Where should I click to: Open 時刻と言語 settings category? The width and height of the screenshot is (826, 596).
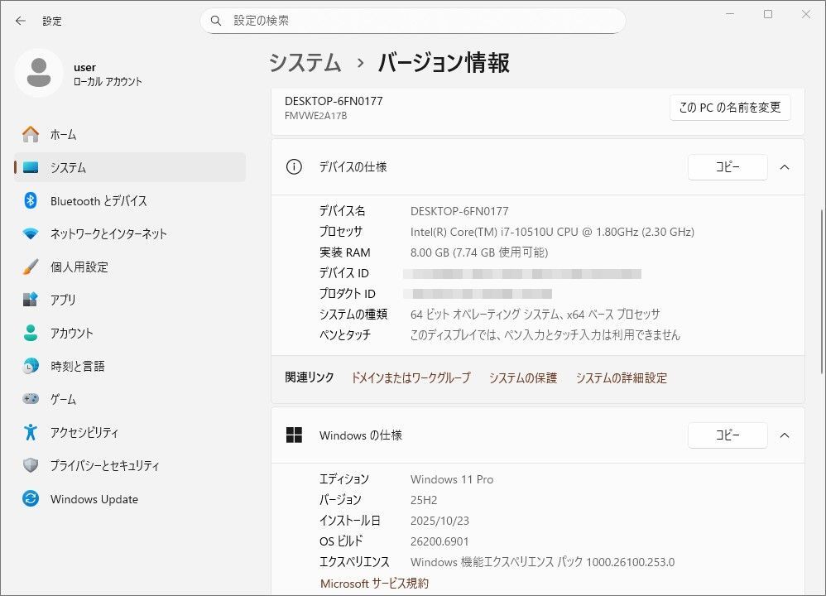tap(77, 366)
